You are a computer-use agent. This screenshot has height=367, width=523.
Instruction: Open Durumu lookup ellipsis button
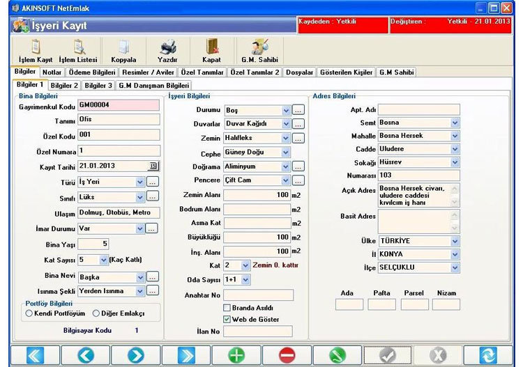(x=298, y=110)
